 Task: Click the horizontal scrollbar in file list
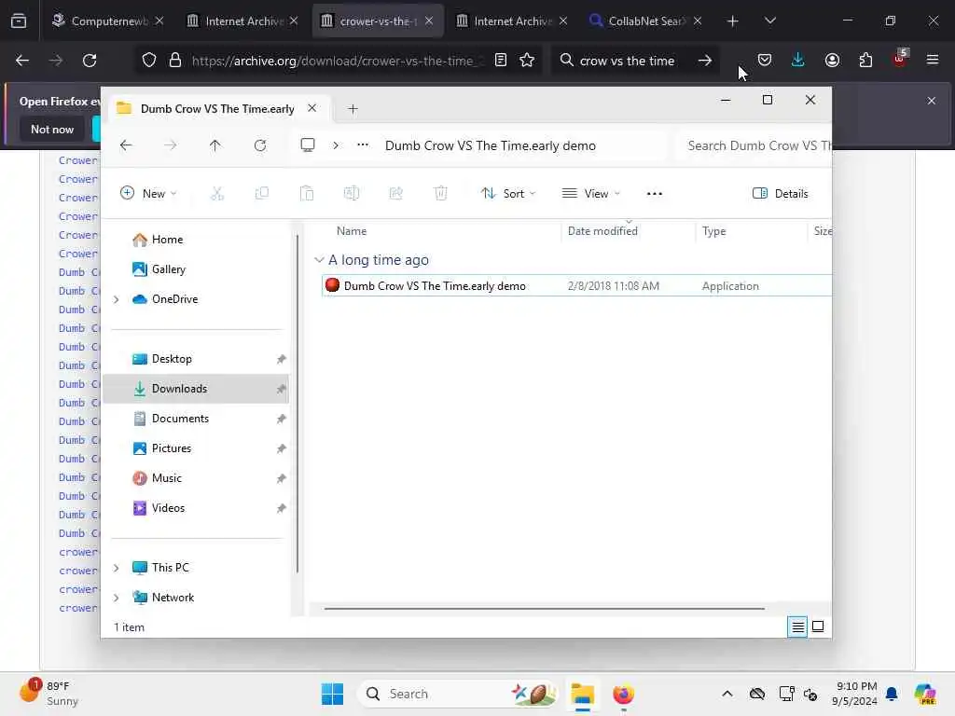click(544, 608)
